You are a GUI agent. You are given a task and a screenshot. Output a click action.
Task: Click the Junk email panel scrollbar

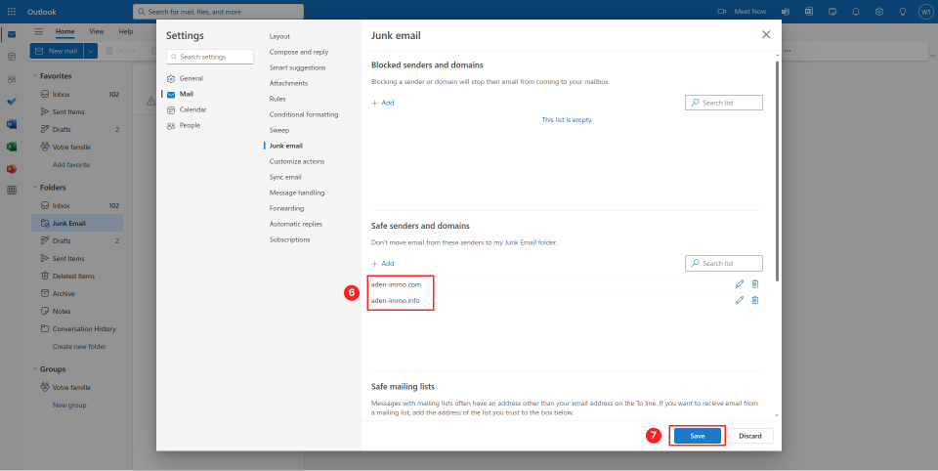click(x=777, y=171)
